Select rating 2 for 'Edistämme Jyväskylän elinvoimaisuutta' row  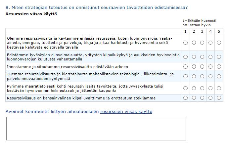point(194,57)
